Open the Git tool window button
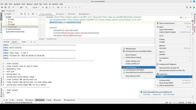 click(x=6, y=100)
